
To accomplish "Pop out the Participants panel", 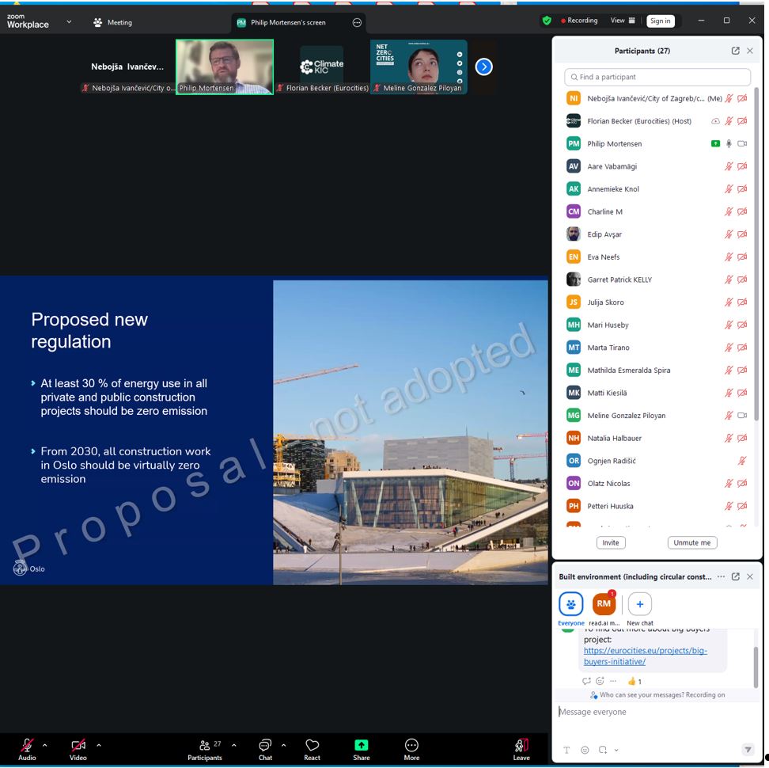I will [x=735, y=51].
